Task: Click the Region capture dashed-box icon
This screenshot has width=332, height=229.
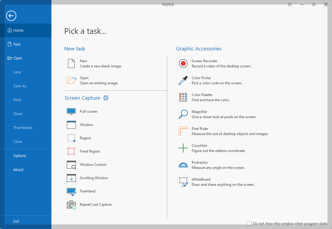Action: pos(71,138)
